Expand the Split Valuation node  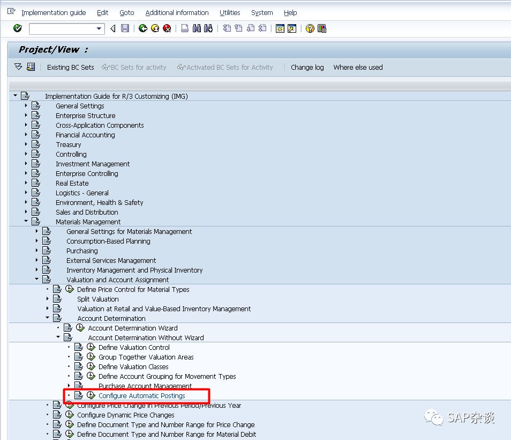[x=48, y=299]
